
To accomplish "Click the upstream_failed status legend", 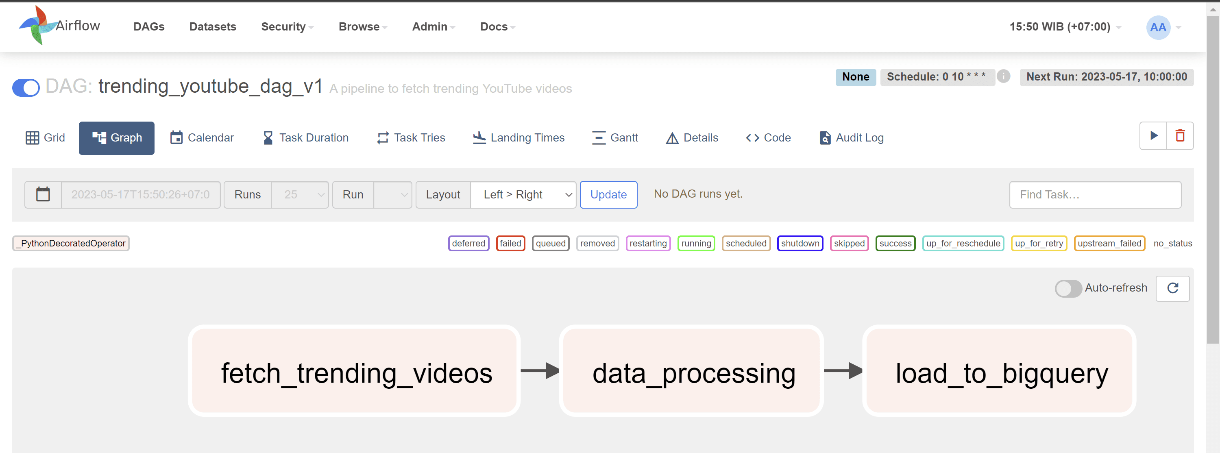I will tap(1110, 243).
